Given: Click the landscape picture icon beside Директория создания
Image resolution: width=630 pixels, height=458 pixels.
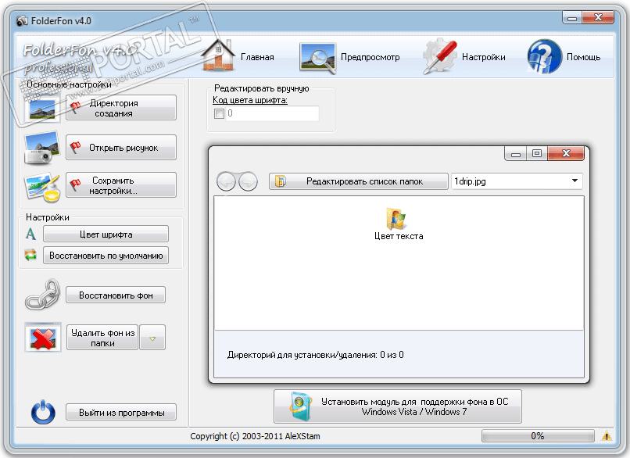Looking at the screenshot, I should click(x=41, y=109).
